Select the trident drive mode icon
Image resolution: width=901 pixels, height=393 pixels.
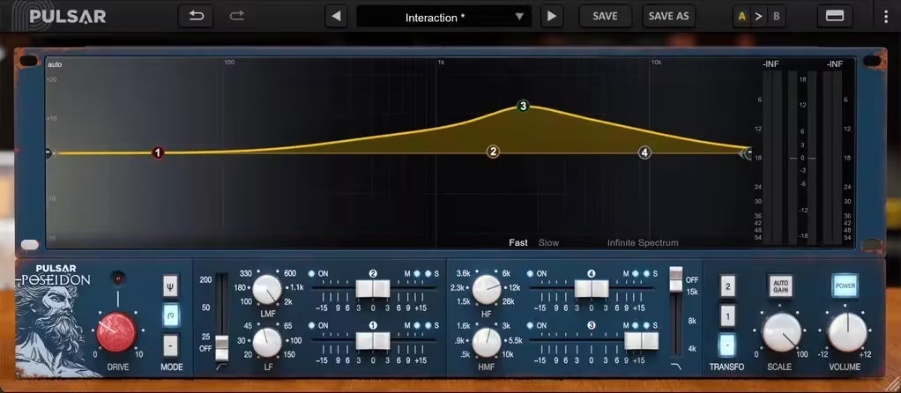pos(170,285)
